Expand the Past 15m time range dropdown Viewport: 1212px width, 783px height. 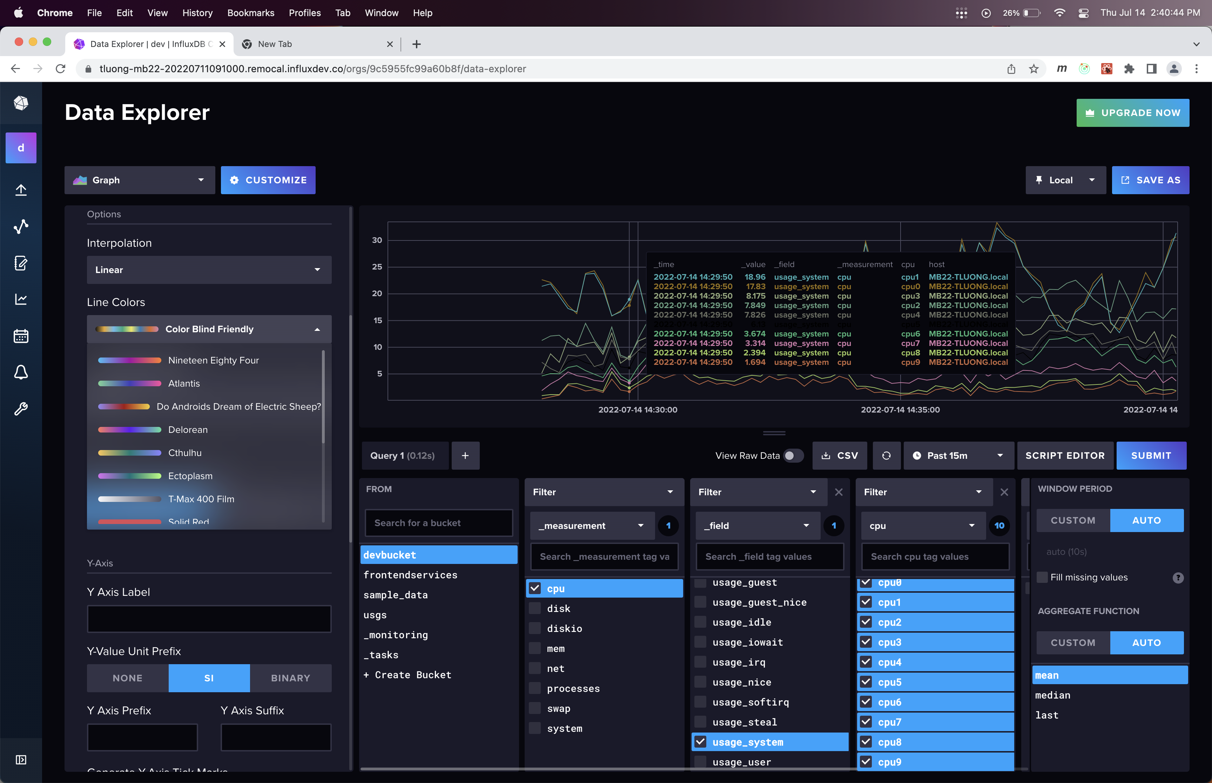(x=959, y=456)
